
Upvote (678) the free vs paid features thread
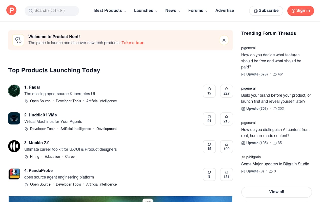(x=254, y=74)
